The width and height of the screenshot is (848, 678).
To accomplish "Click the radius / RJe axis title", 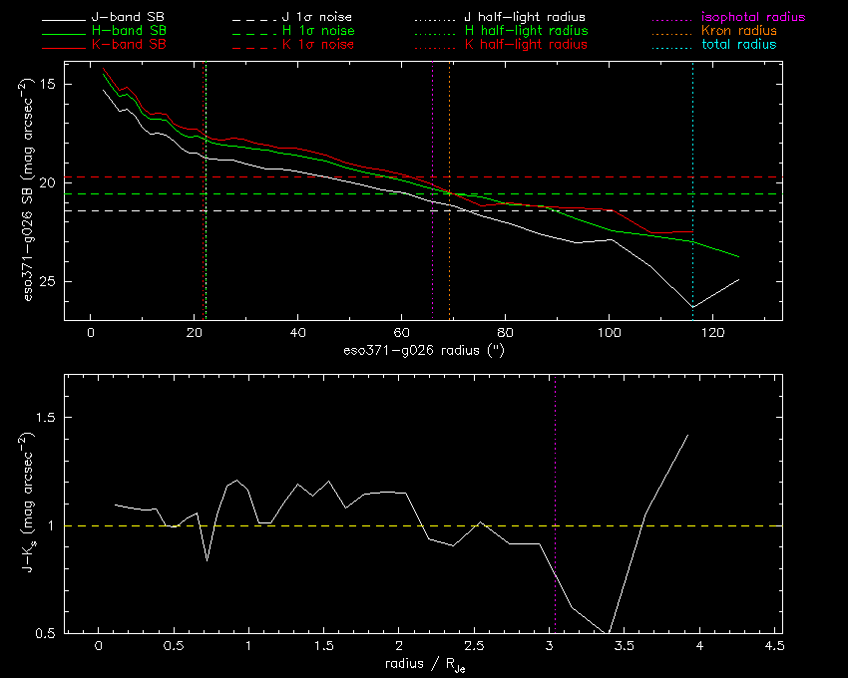I will point(425,665).
